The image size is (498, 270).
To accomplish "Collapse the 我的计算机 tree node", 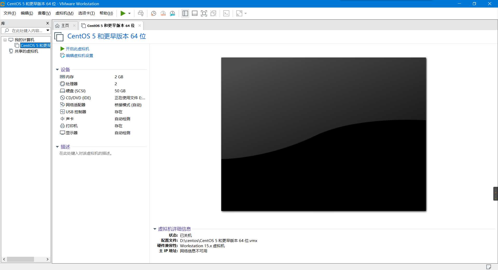I will (x=5, y=40).
